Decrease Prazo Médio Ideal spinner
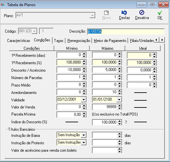 click(154, 86)
